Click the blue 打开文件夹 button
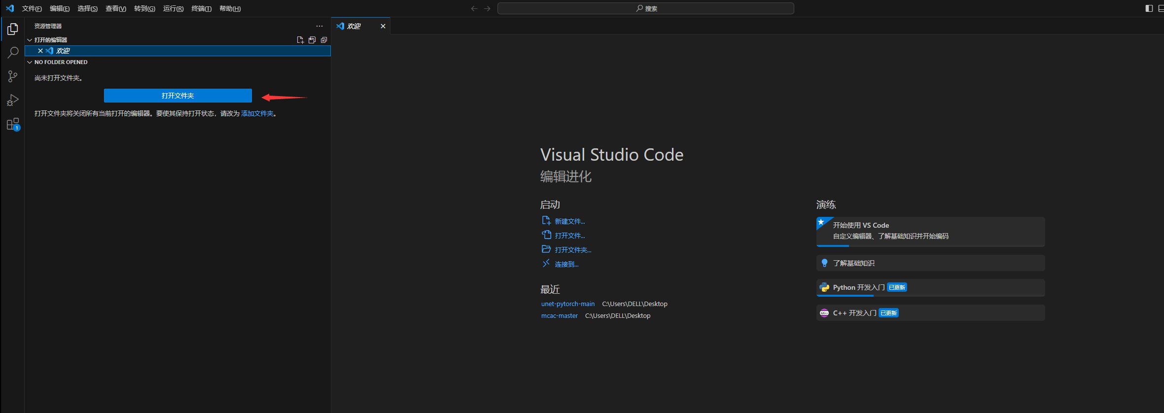The height and width of the screenshot is (413, 1164). (x=178, y=96)
